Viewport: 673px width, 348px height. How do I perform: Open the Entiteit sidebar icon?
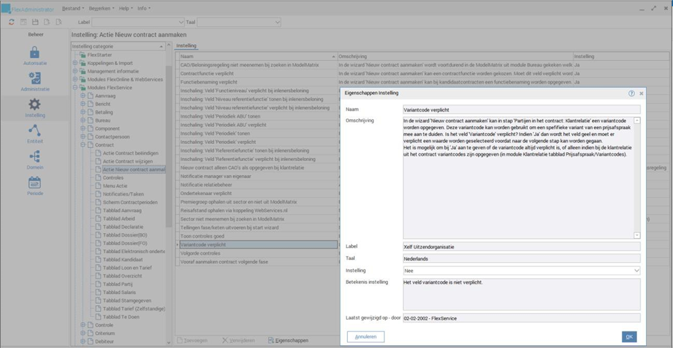35,131
